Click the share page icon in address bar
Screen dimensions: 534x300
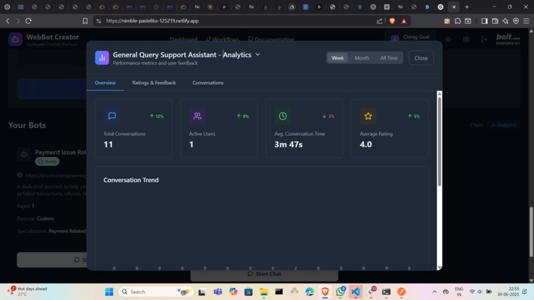[x=380, y=21]
